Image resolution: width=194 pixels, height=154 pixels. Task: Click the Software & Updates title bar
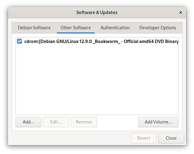click(x=97, y=13)
